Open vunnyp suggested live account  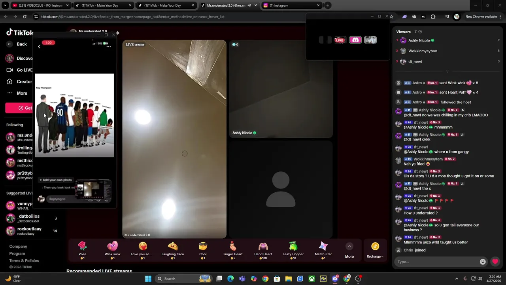coord(20,205)
